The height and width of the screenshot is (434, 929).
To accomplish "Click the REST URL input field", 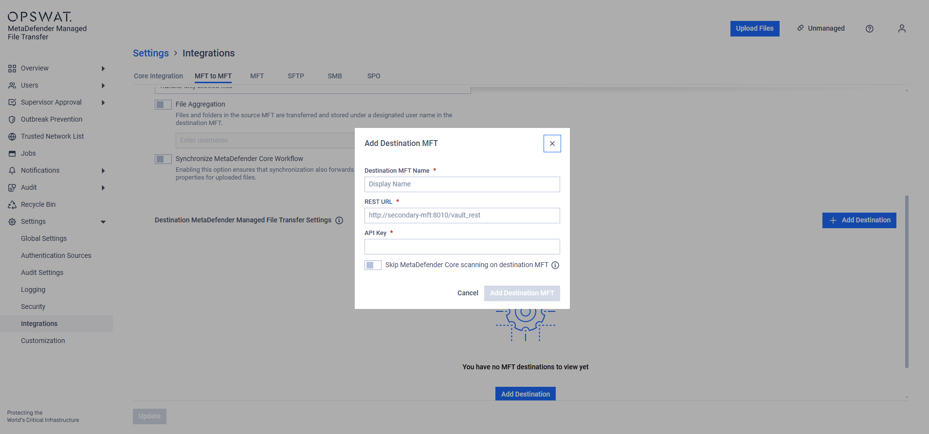I will coord(462,216).
